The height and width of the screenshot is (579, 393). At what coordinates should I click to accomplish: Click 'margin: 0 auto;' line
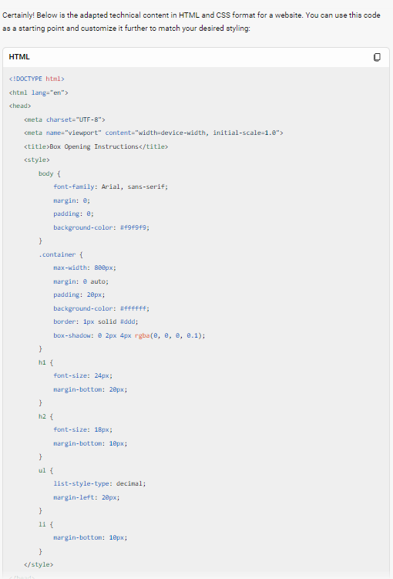[81, 281]
